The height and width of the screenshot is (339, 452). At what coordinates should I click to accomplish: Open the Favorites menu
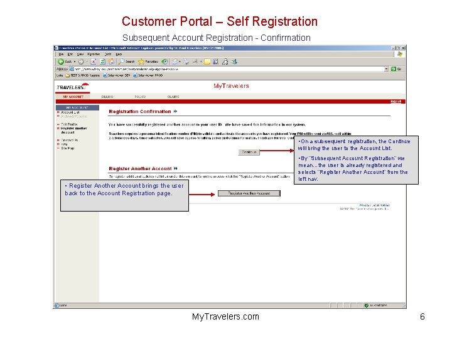click(94, 54)
